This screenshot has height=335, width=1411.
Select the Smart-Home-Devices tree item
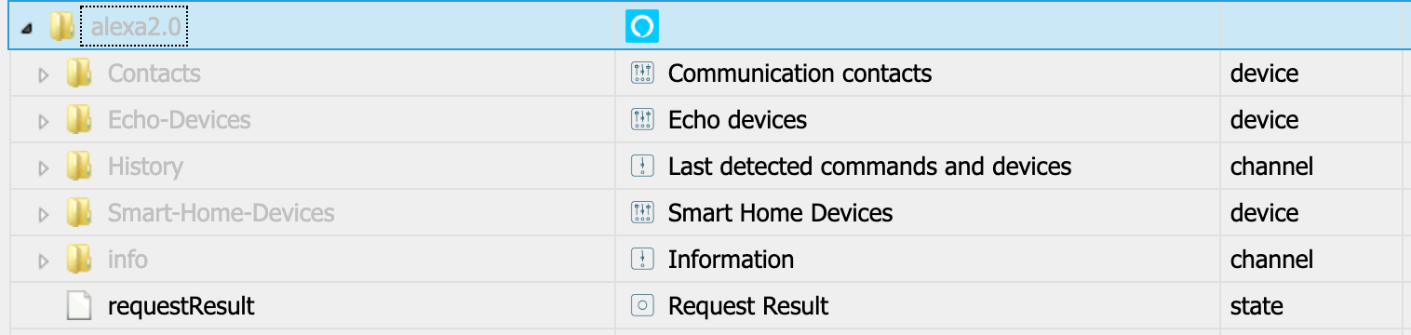tap(221, 213)
